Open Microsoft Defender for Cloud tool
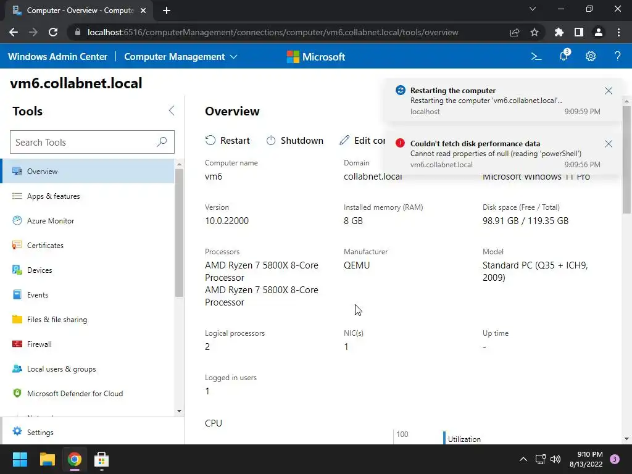 coord(88,393)
